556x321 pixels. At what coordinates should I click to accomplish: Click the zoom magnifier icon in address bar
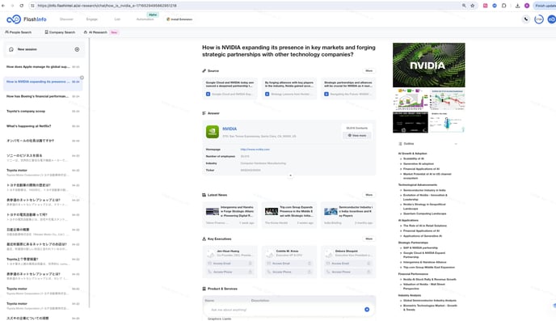[x=464, y=6]
